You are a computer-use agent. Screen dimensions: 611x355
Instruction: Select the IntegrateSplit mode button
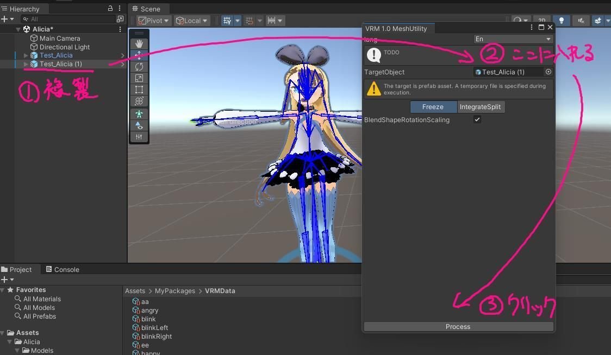click(x=481, y=106)
